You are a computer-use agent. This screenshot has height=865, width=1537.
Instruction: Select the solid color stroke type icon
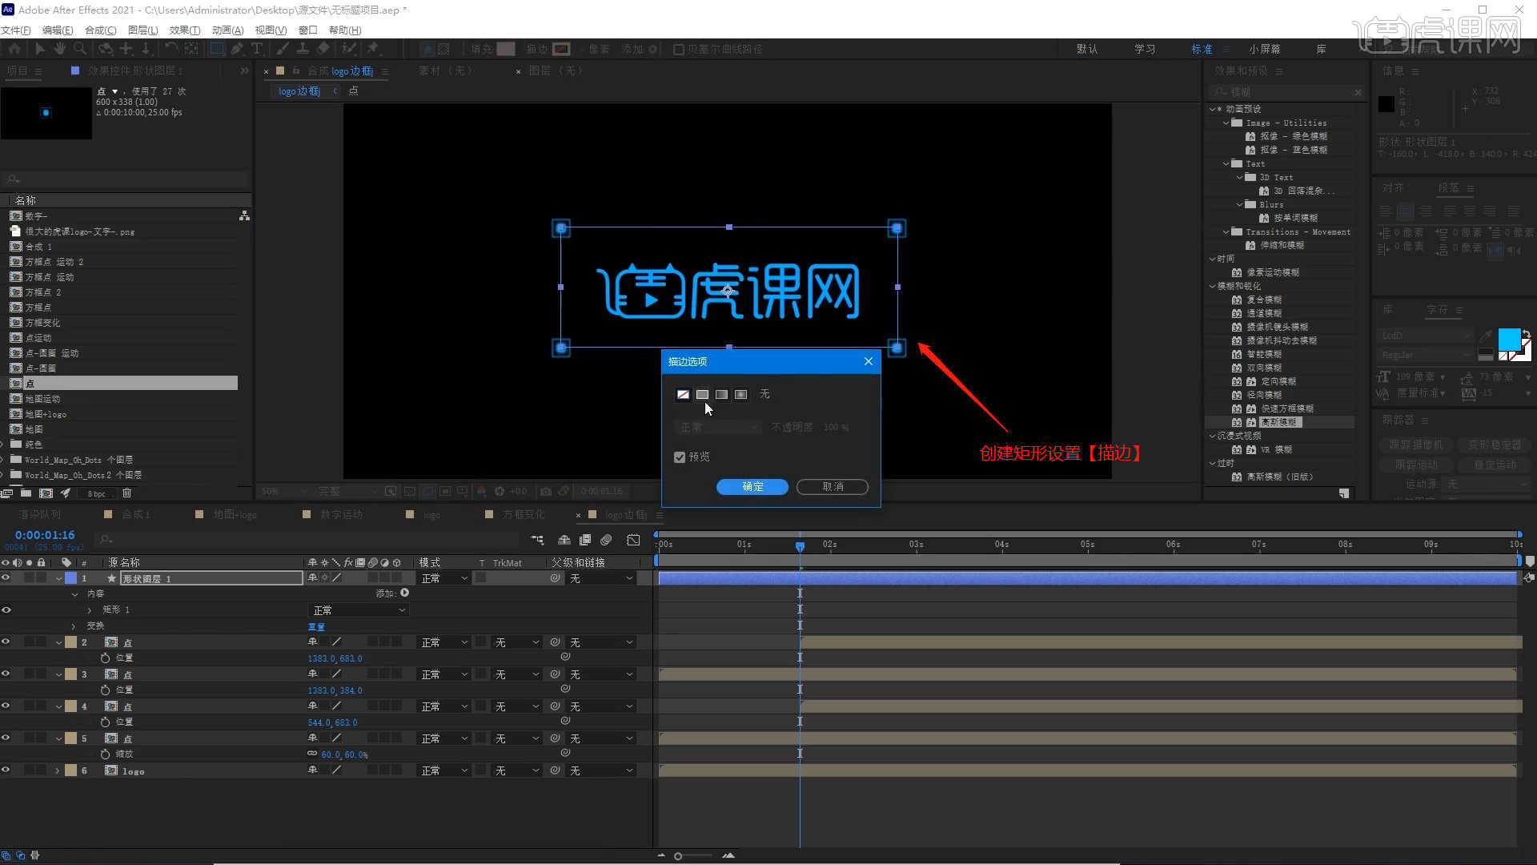point(702,394)
